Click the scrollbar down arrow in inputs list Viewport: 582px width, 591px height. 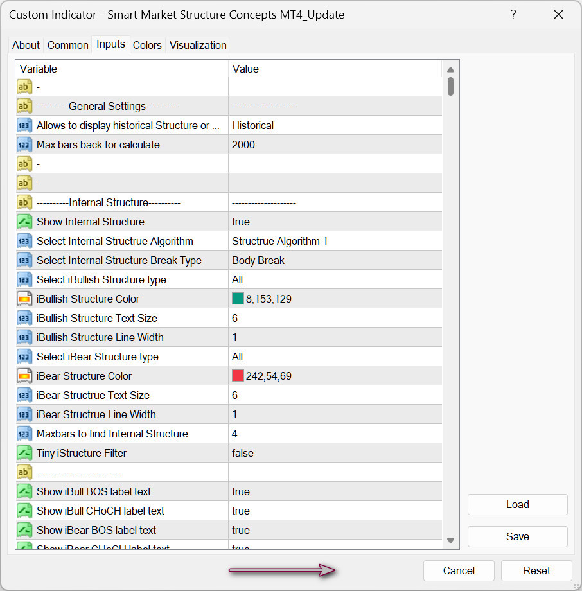tap(450, 540)
